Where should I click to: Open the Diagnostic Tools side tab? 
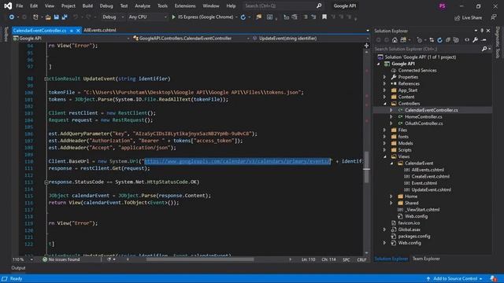point(498,42)
